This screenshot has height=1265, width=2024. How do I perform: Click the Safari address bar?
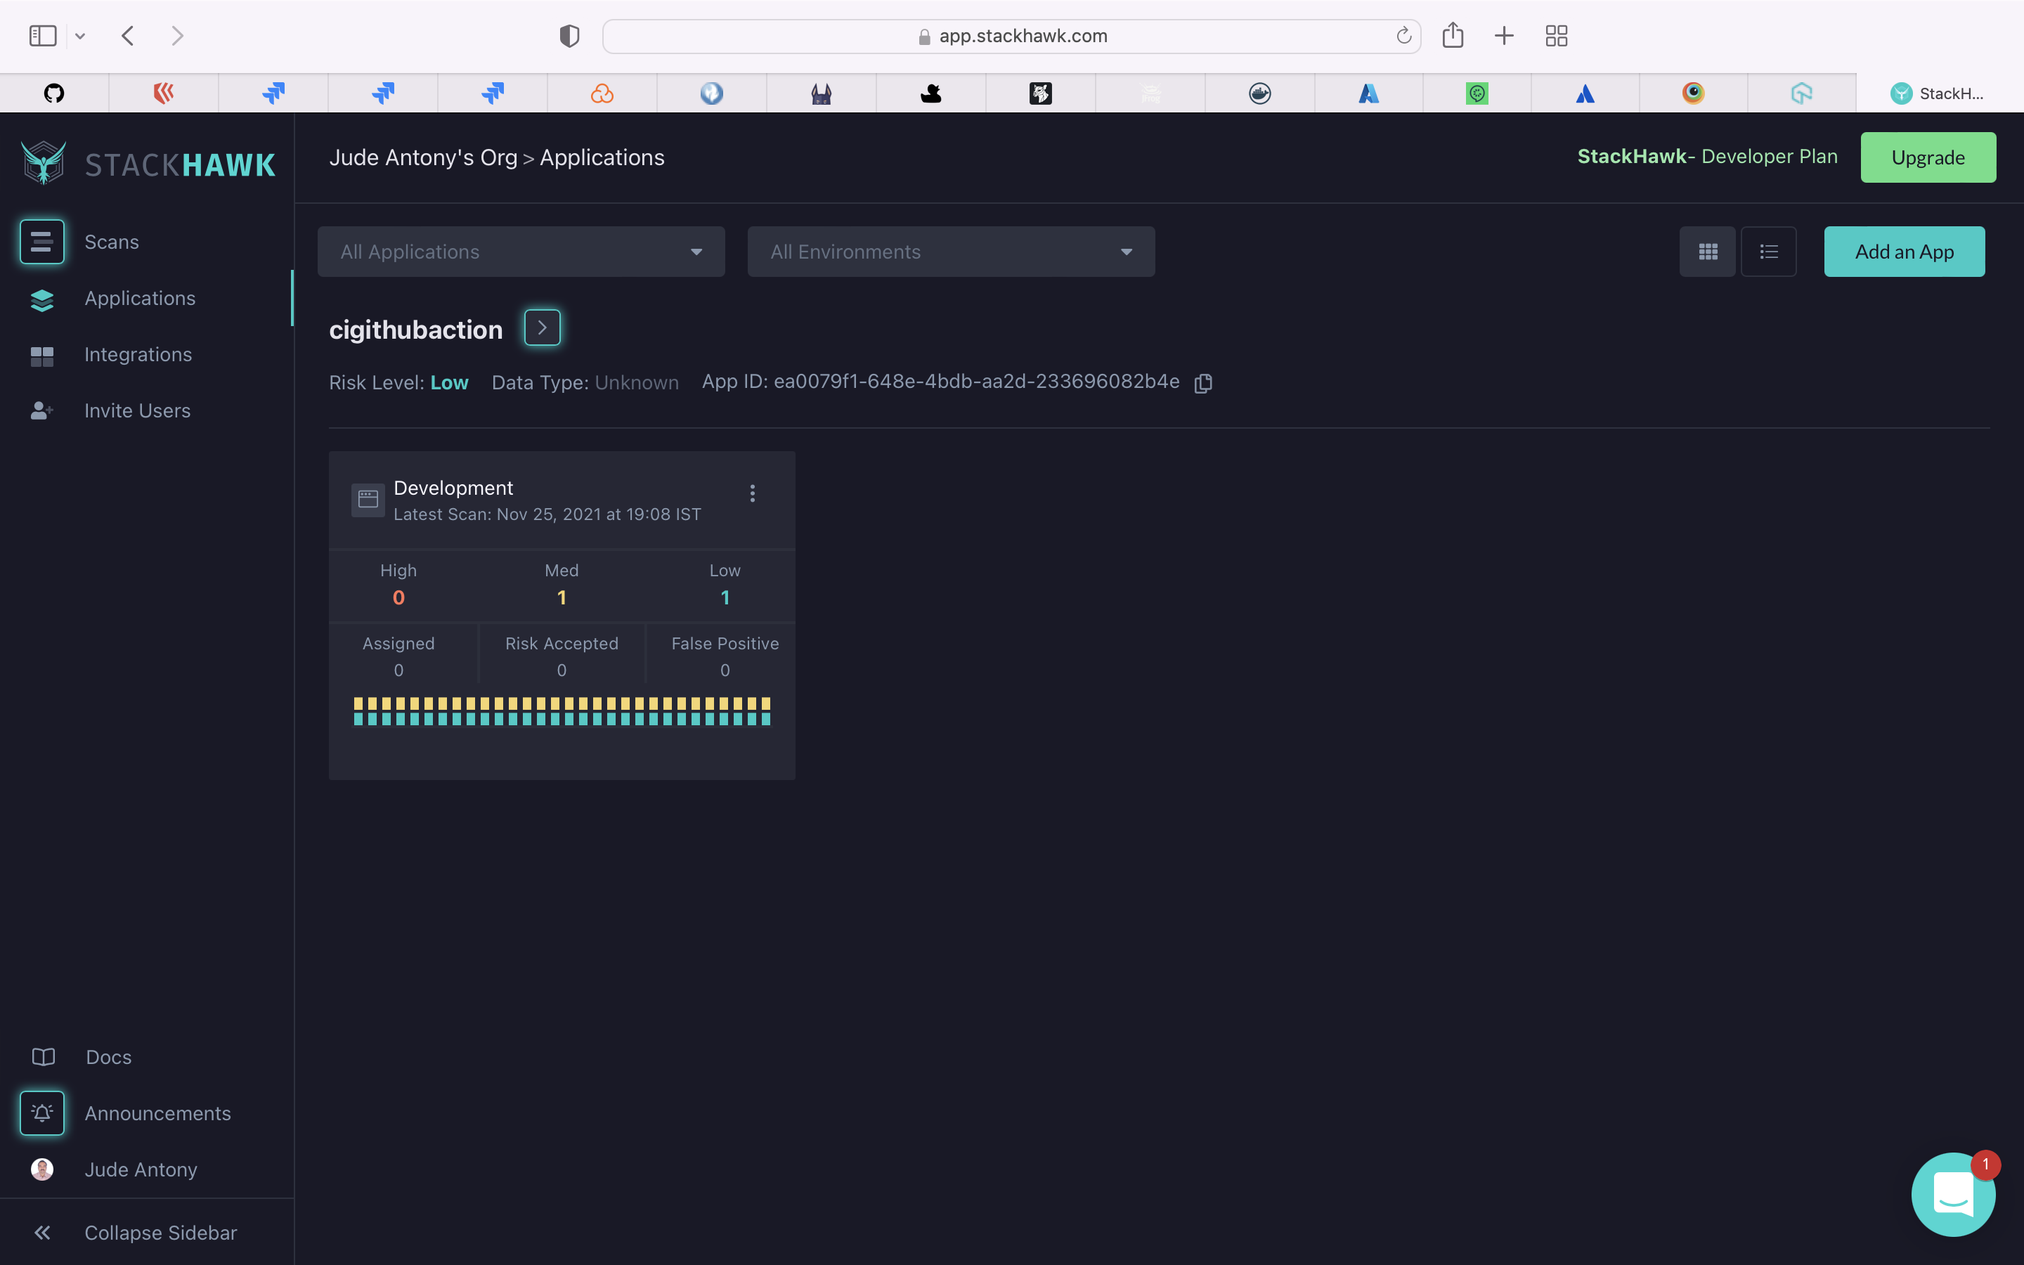(x=1011, y=36)
